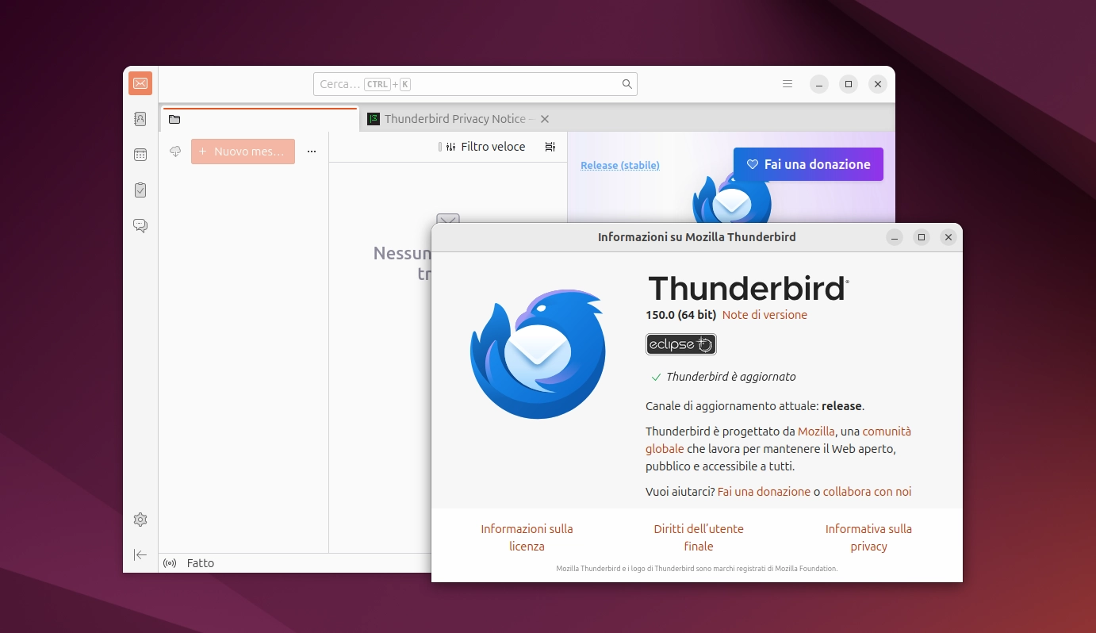This screenshot has width=1096, height=633.
Task: Open the Note di versione link
Action: tap(765, 315)
